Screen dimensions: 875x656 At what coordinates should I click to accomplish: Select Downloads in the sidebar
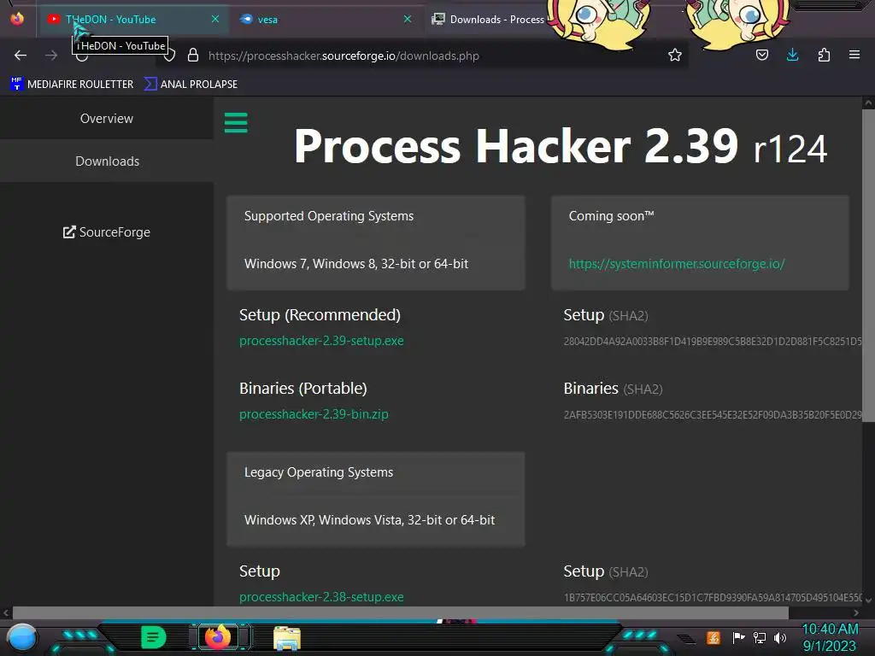point(107,161)
